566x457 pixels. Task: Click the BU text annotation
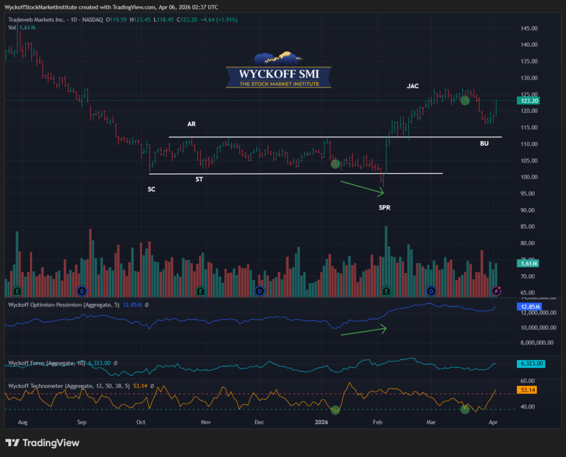484,143
